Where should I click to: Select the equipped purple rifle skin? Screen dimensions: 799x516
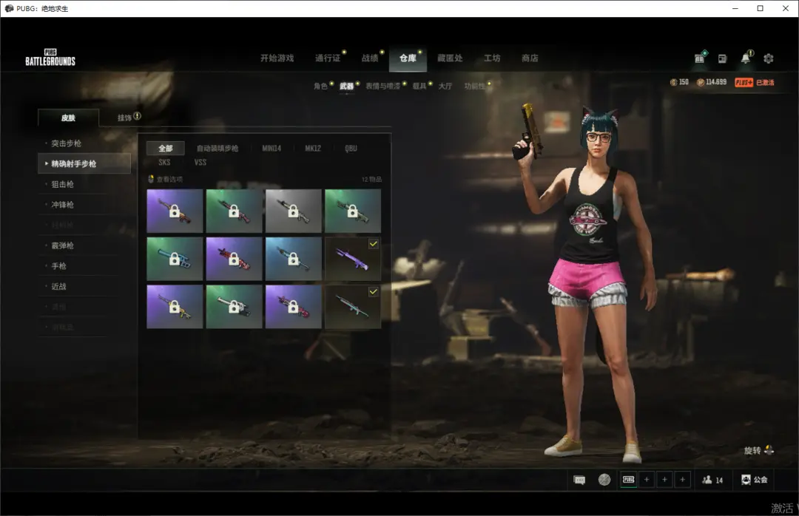click(x=353, y=259)
